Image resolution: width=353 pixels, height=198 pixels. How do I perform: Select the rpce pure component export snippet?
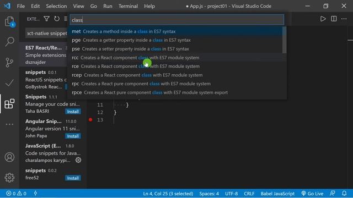(x=175, y=92)
